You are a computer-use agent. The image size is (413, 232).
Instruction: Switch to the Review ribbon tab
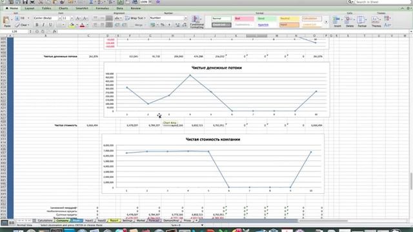pos(136,8)
